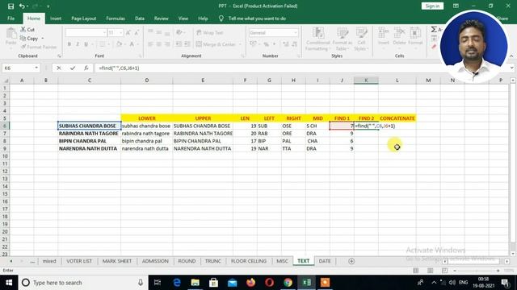Click the Tell me lightbulb icon
Image resolution: width=517 pixels, height=290 pixels.
click(221, 19)
